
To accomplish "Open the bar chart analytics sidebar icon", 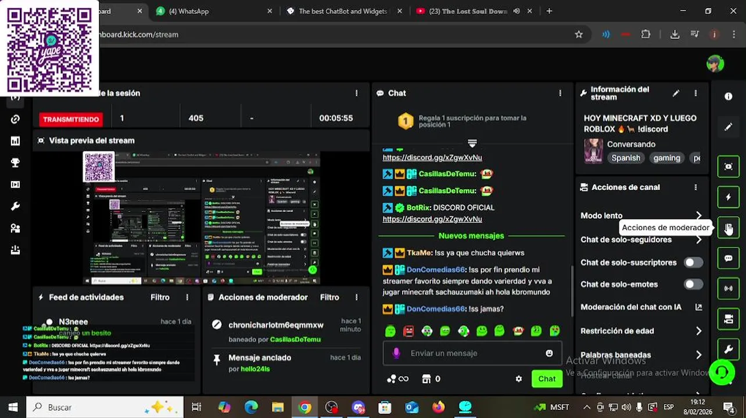I will (x=15, y=141).
